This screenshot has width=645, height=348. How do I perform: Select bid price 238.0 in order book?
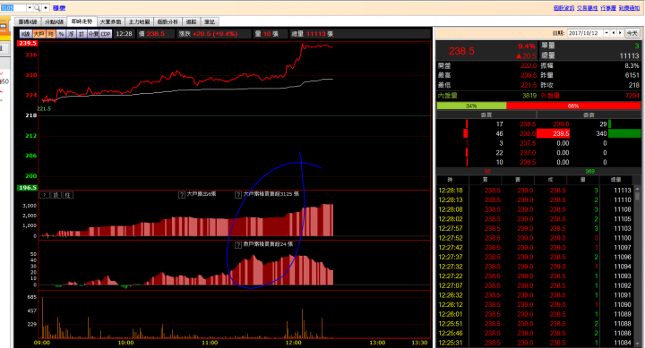tap(528, 133)
